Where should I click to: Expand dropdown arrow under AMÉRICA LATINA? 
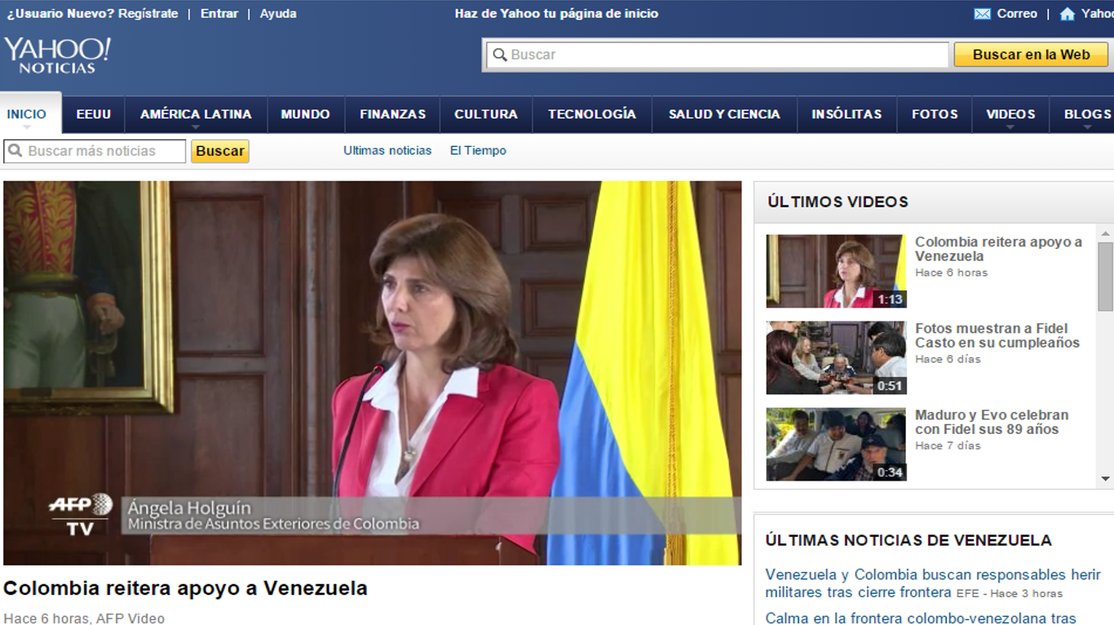(196, 127)
